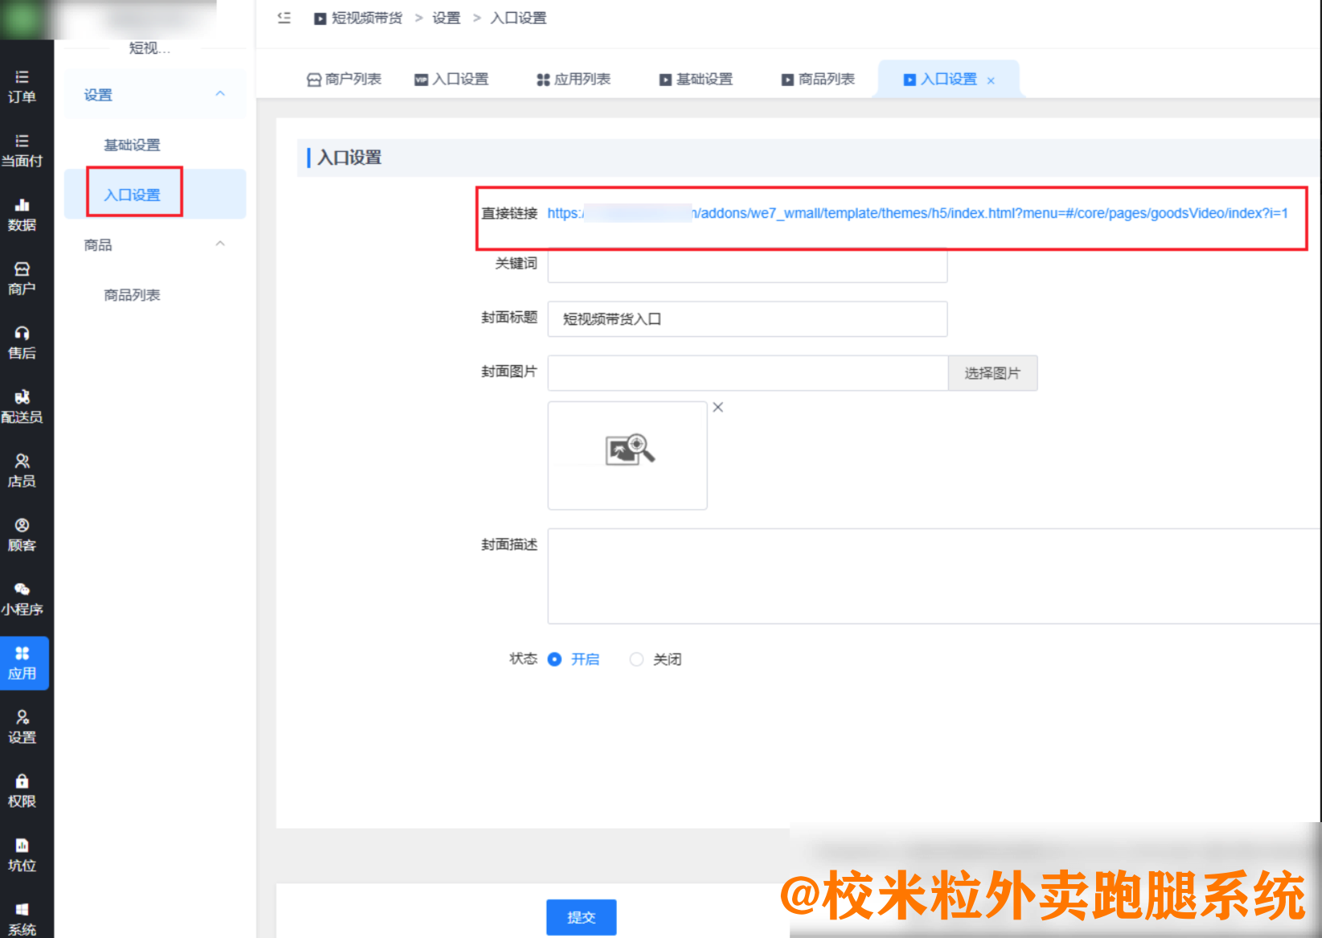Select the 应用 applications icon in sidebar
1322x938 pixels.
tap(23, 661)
